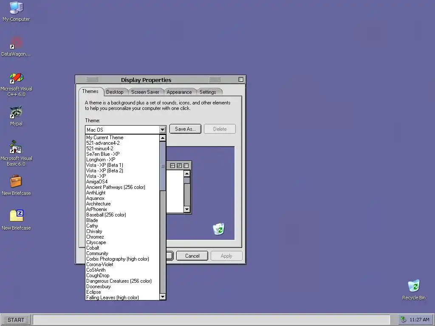Click the Save As... button

coord(185,129)
